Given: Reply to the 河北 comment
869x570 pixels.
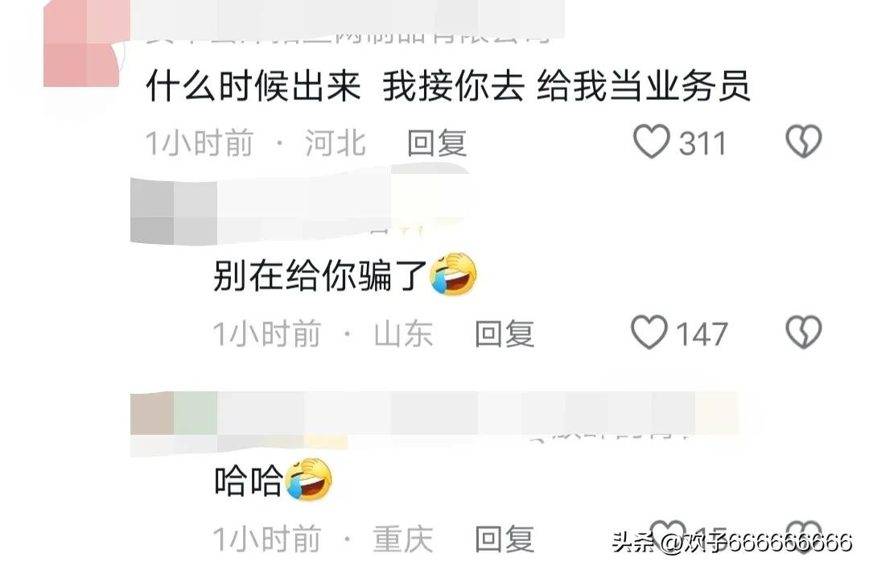Looking at the screenshot, I should 437,143.
